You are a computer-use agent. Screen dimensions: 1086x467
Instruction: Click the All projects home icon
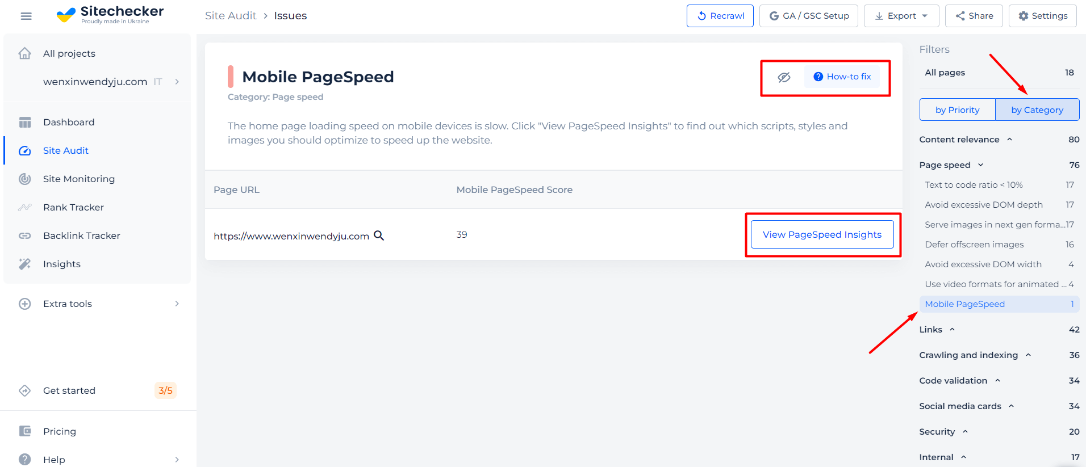pos(25,53)
